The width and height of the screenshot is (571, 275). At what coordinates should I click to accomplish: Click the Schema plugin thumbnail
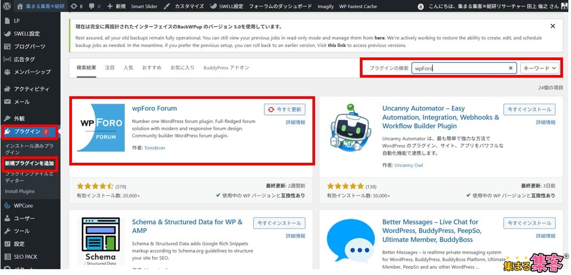click(100, 241)
